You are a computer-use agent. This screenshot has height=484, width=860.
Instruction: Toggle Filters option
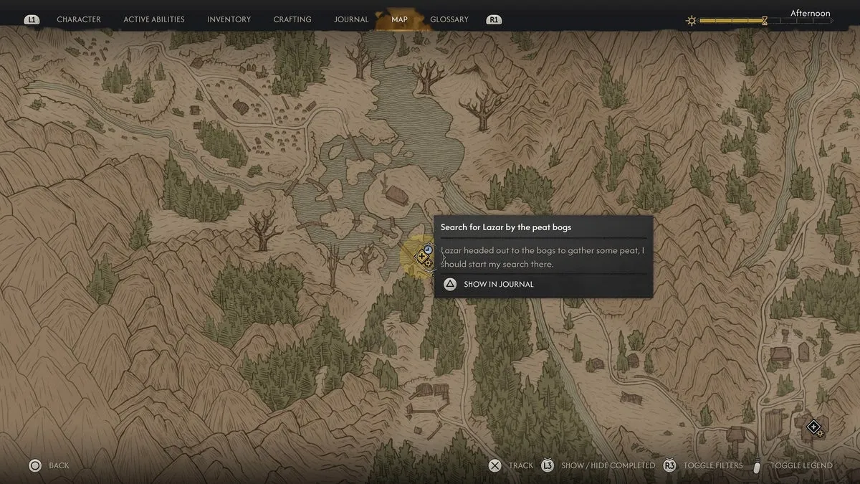[x=713, y=465]
